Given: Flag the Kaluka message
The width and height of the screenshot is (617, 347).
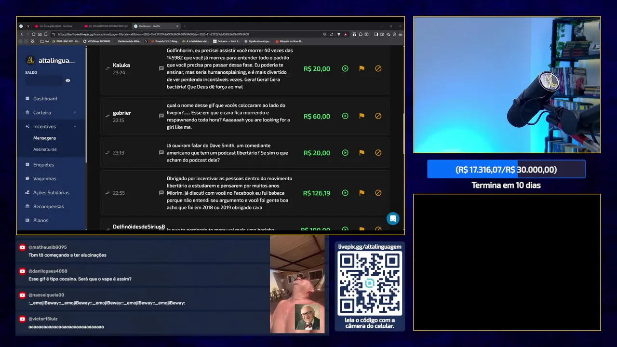Looking at the screenshot, I should [x=362, y=68].
